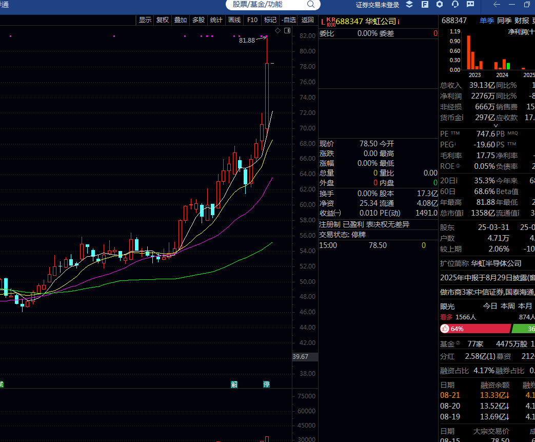Select 本周 in 眼光 section
This screenshot has width=535, height=442.
point(507,306)
